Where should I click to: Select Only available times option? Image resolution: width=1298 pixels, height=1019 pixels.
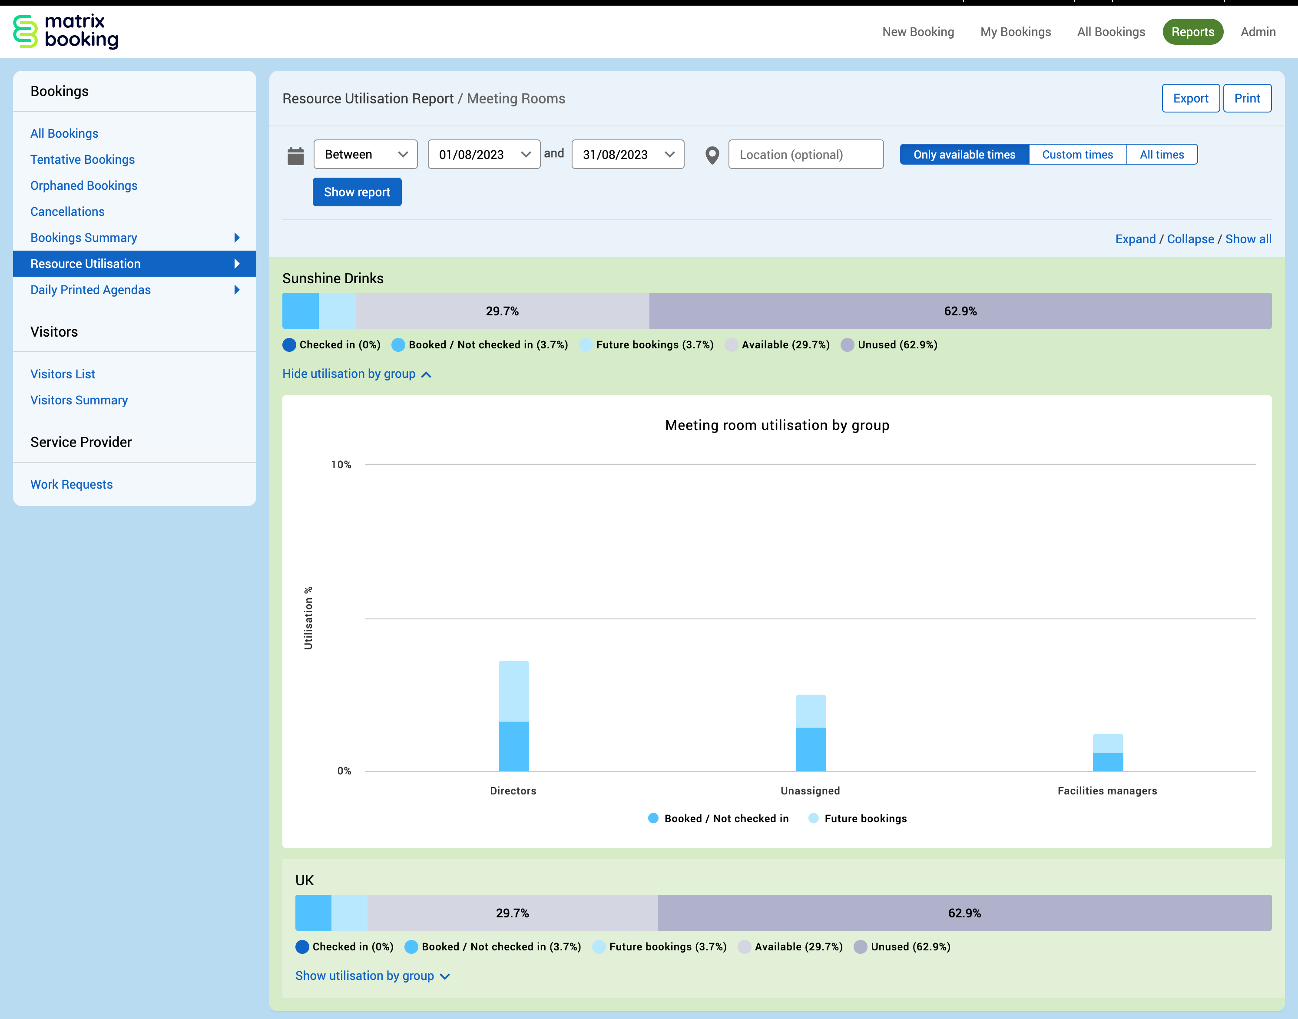pos(964,155)
